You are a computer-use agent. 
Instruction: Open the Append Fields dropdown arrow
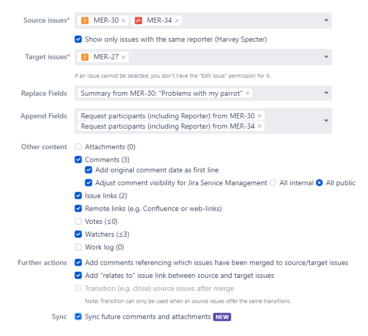[x=326, y=120]
